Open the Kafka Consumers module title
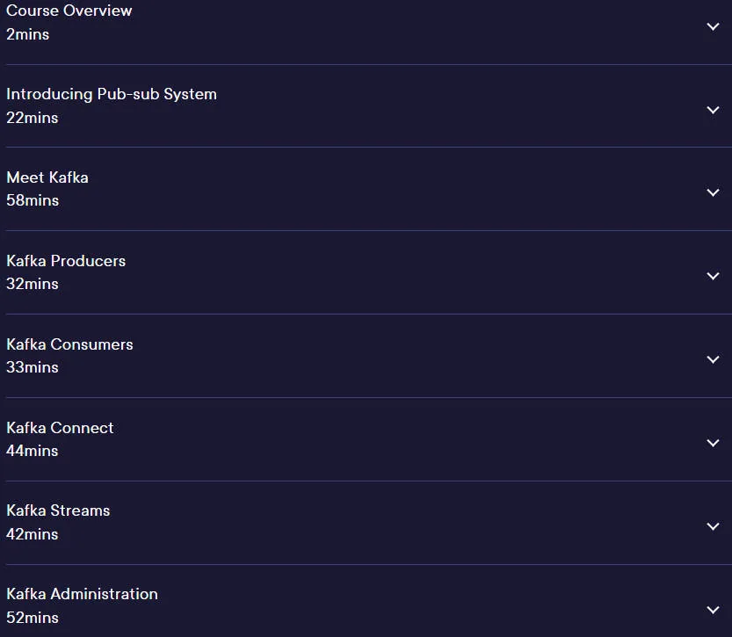 click(x=69, y=344)
